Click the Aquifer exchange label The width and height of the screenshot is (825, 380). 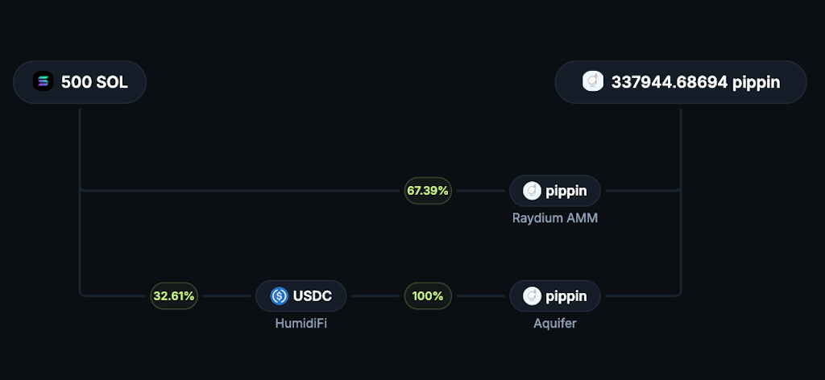tap(554, 323)
